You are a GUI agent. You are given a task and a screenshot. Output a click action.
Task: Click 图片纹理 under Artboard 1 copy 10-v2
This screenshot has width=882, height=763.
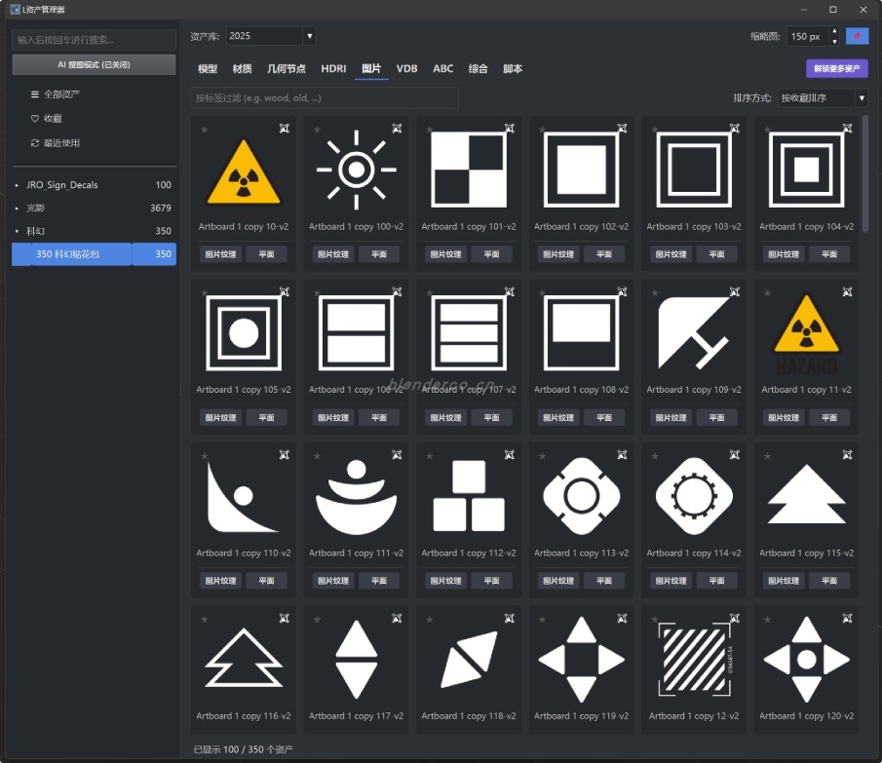click(220, 254)
